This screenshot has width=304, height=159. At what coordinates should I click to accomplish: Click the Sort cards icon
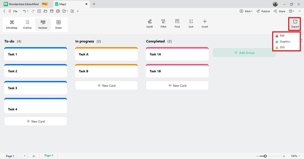191,23
